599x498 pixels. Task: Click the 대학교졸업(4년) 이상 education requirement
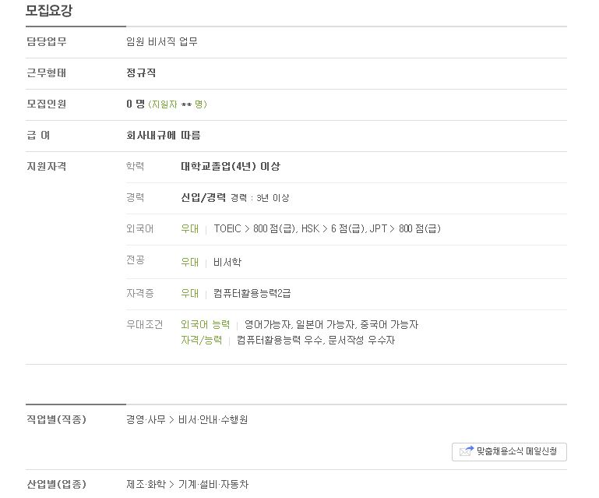point(231,166)
